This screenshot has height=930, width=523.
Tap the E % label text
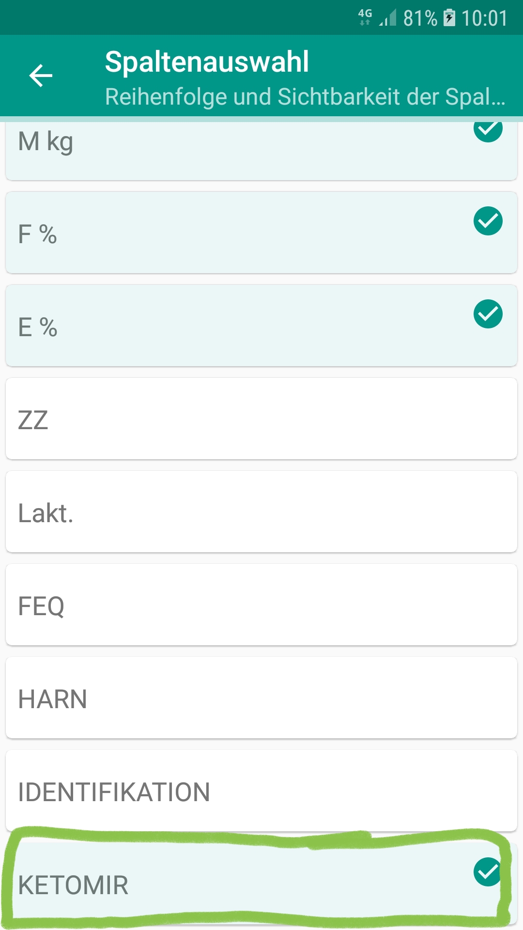point(38,327)
